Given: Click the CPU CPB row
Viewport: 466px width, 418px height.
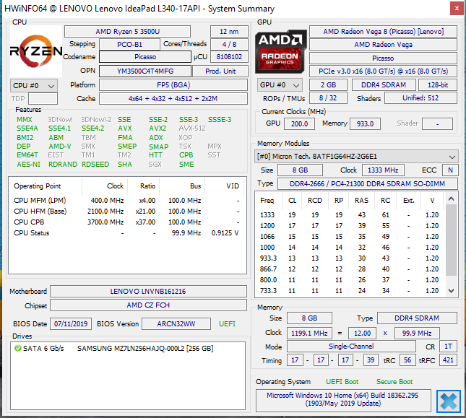Looking at the screenshot, I should tap(127, 222).
